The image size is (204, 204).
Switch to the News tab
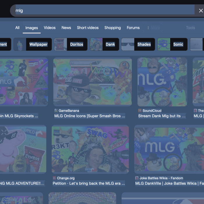[x=66, y=28]
